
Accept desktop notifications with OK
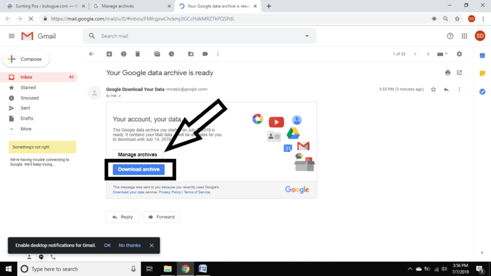click(107, 245)
